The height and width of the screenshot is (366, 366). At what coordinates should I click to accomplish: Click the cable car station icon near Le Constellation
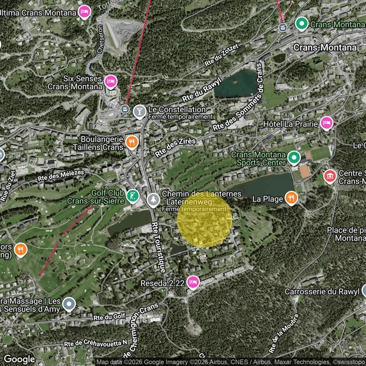click(x=125, y=109)
